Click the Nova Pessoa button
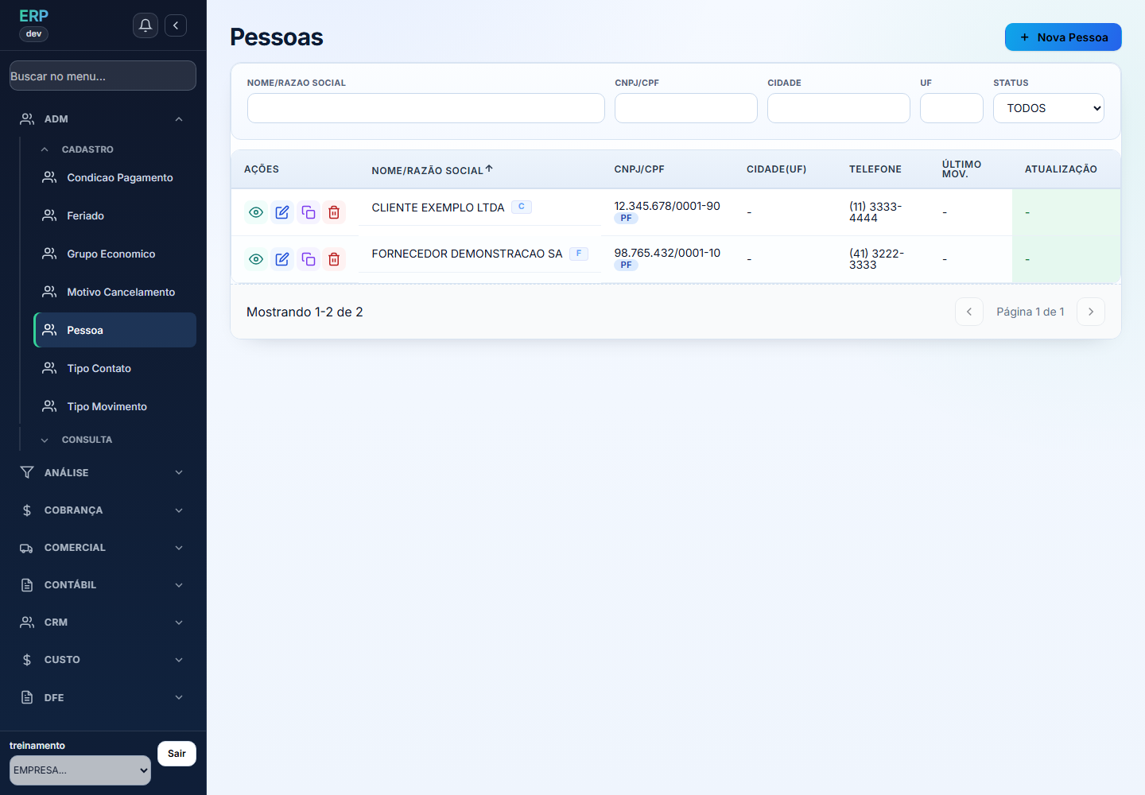1145x795 pixels. coord(1063,37)
